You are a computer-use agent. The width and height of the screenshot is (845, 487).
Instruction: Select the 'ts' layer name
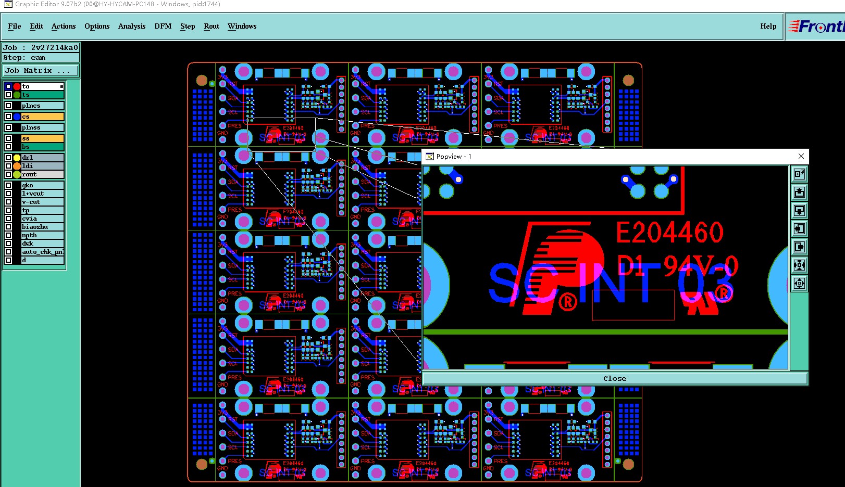42,95
